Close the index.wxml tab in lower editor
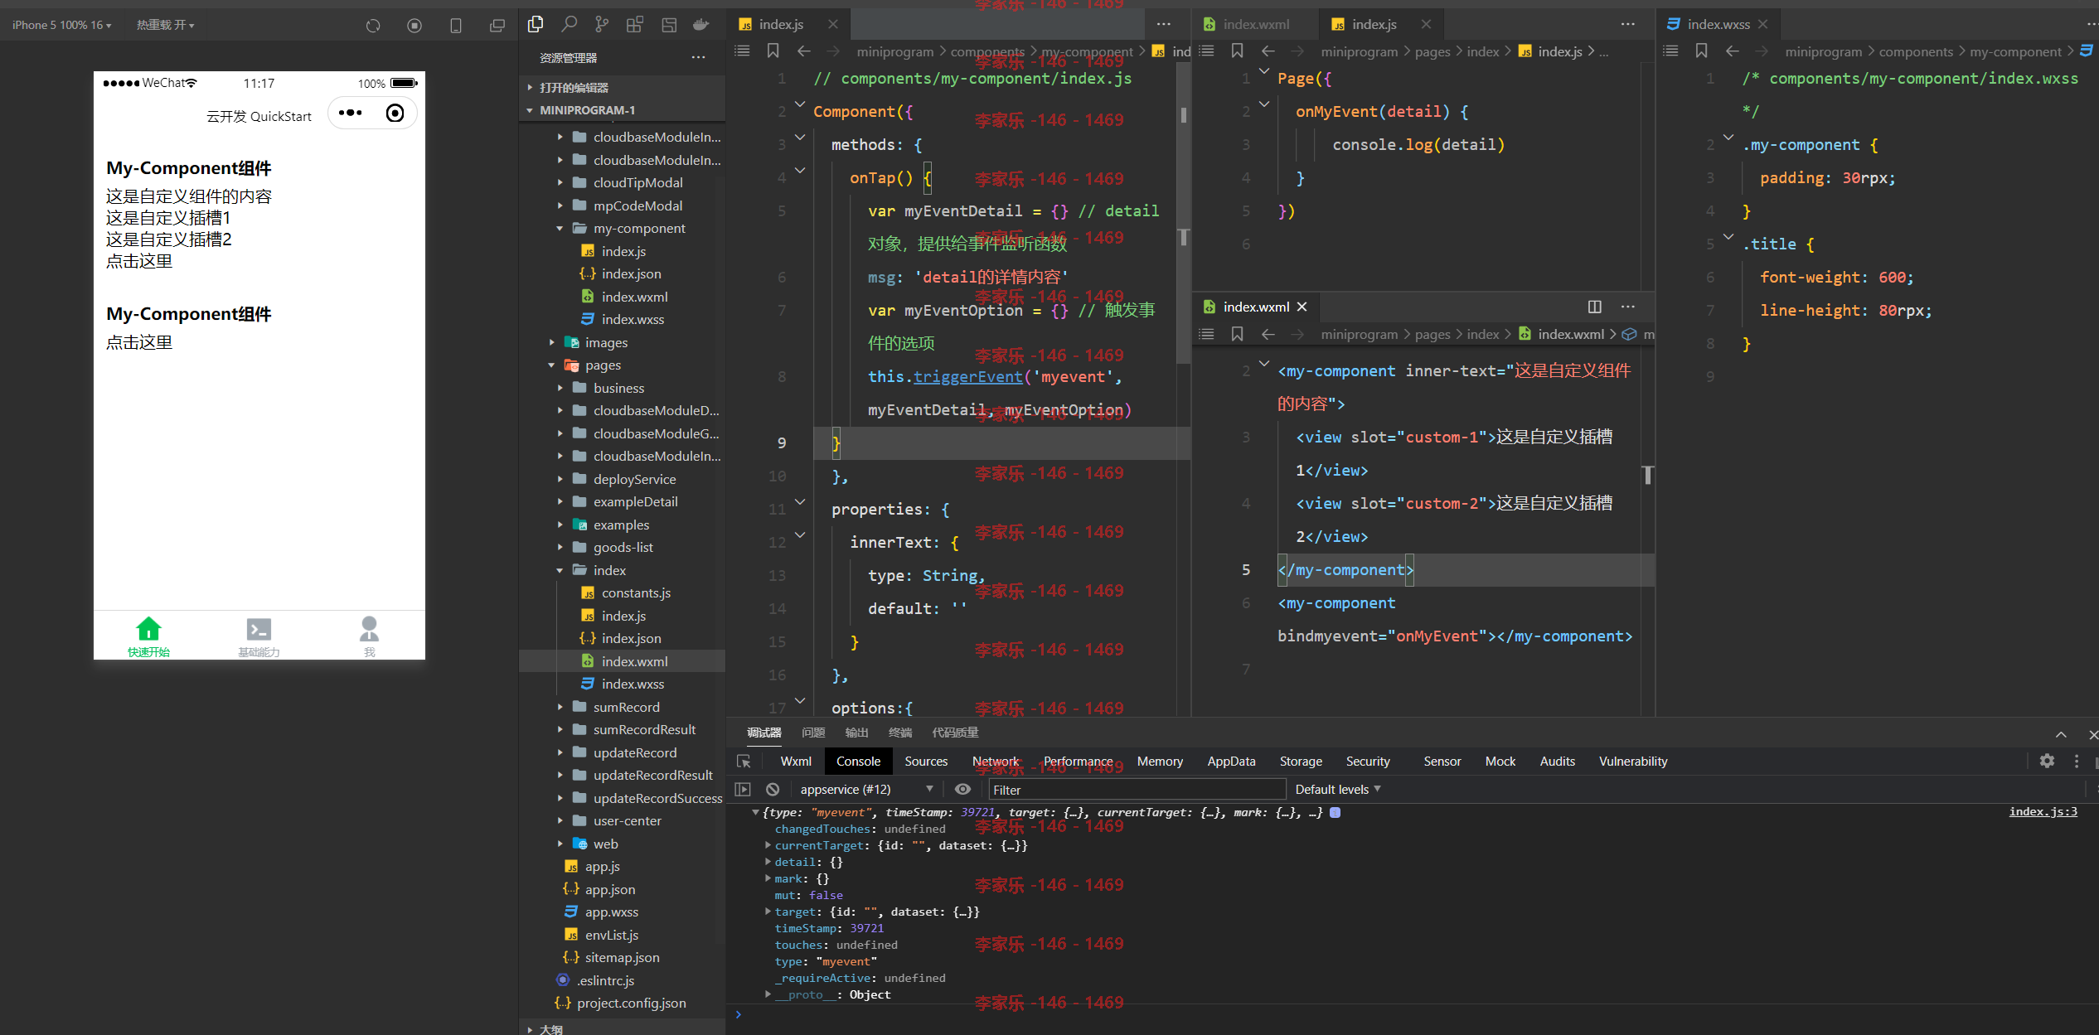Image resolution: width=2099 pixels, height=1035 pixels. tap(1302, 307)
